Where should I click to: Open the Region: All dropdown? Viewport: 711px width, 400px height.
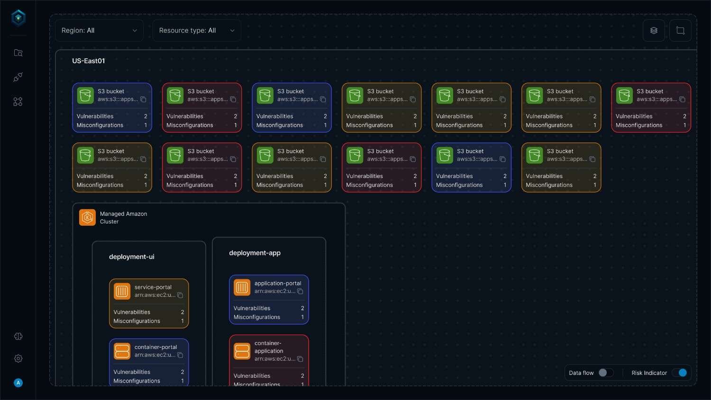99,30
